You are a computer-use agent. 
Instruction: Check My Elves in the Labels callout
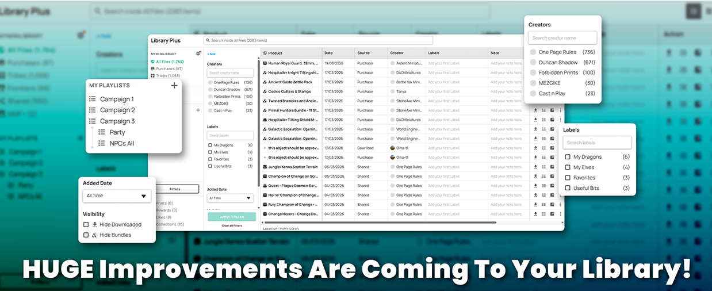pyautogui.click(x=568, y=167)
